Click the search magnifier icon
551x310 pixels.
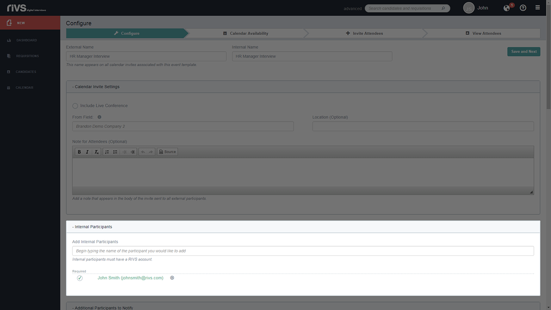(443, 8)
